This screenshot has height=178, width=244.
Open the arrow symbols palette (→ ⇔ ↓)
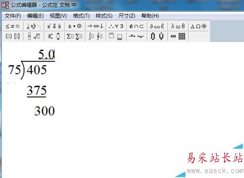click(x=96, y=26)
